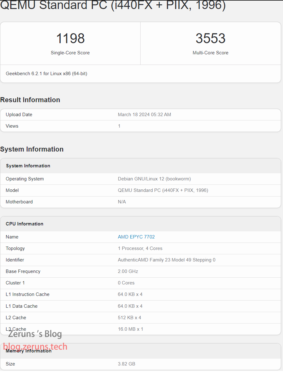
Task: Click the L1 Instruction Cache row label
Action: click(x=28, y=294)
